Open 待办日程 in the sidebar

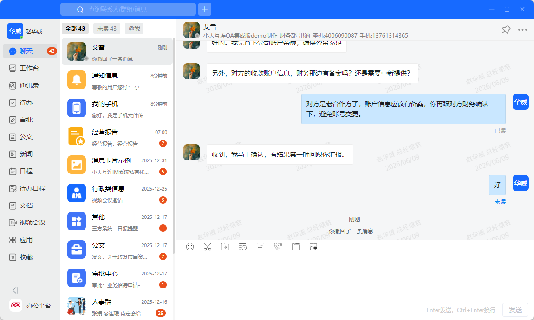(30, 188)
